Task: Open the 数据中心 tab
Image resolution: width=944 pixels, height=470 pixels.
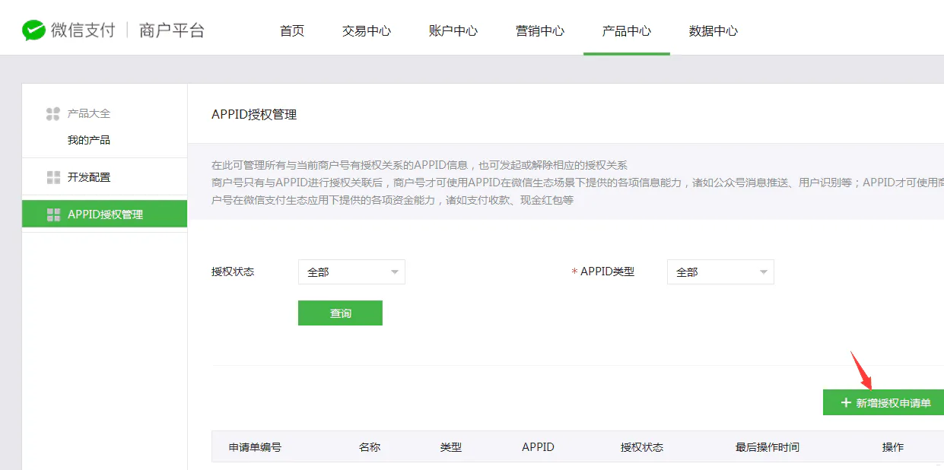Action: (x=714, y=31)
